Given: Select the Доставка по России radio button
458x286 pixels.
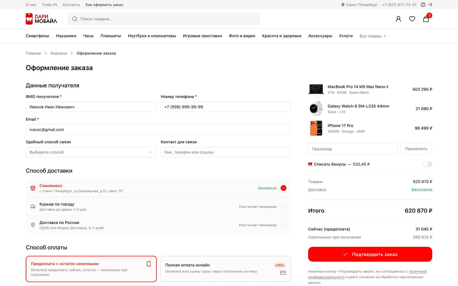Looking at the screenshot, I should tap(283, 225).
